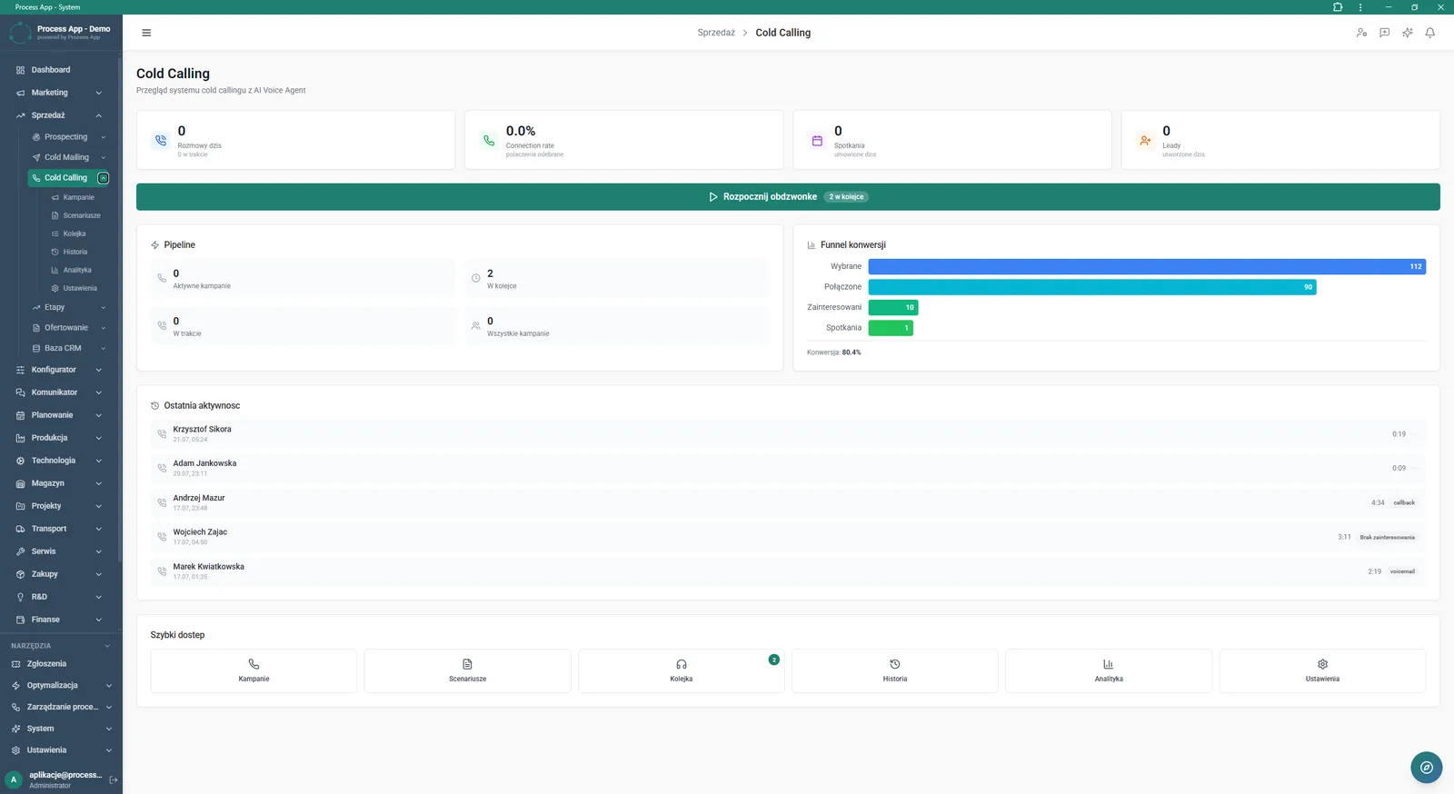Click the blue Wybrane funnel bar
The height and width of the screenshot is (794, 1454).
point(1147,266)
